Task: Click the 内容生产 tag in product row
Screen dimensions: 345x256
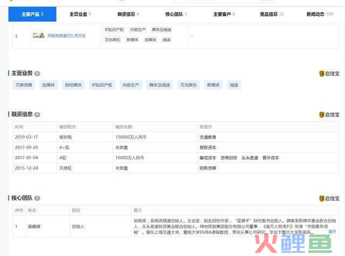Action: point(138,30)
